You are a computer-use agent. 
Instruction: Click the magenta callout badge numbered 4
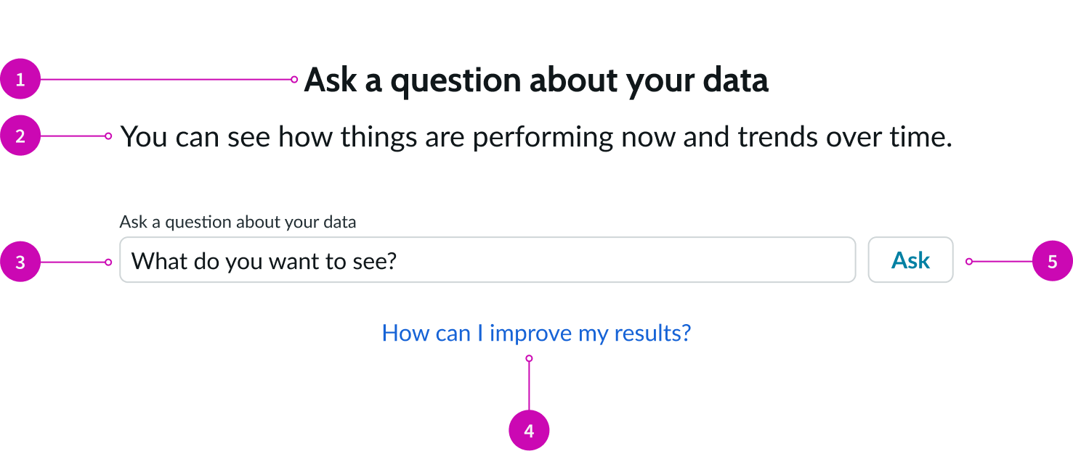(x=530, y=430)
